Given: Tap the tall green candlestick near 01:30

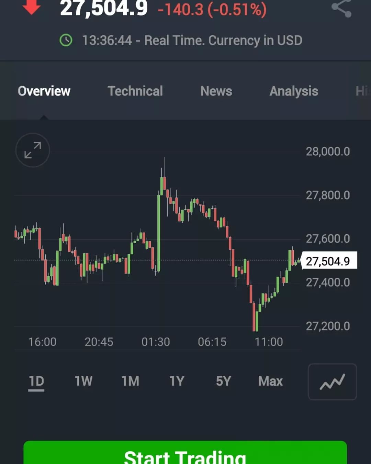Looking at the screenshot, I should [x=159, y=233].
